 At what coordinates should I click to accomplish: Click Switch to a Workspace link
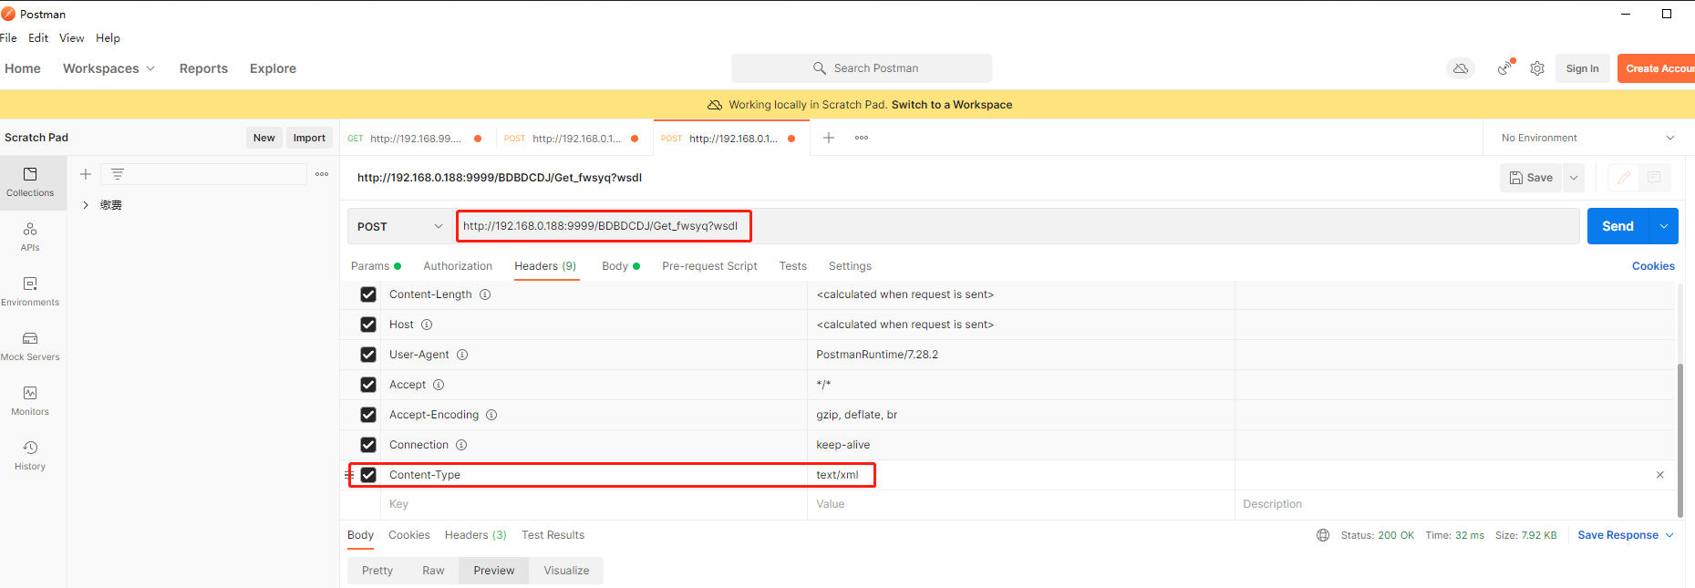click(x=952, y=105)
